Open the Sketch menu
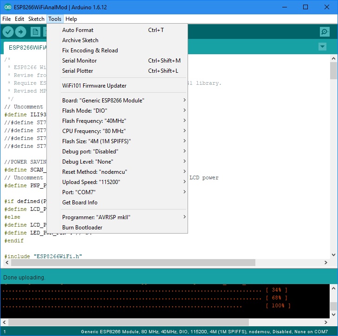Image resolution: width=338 pixels, height=336 pixels. coord(36,19)
